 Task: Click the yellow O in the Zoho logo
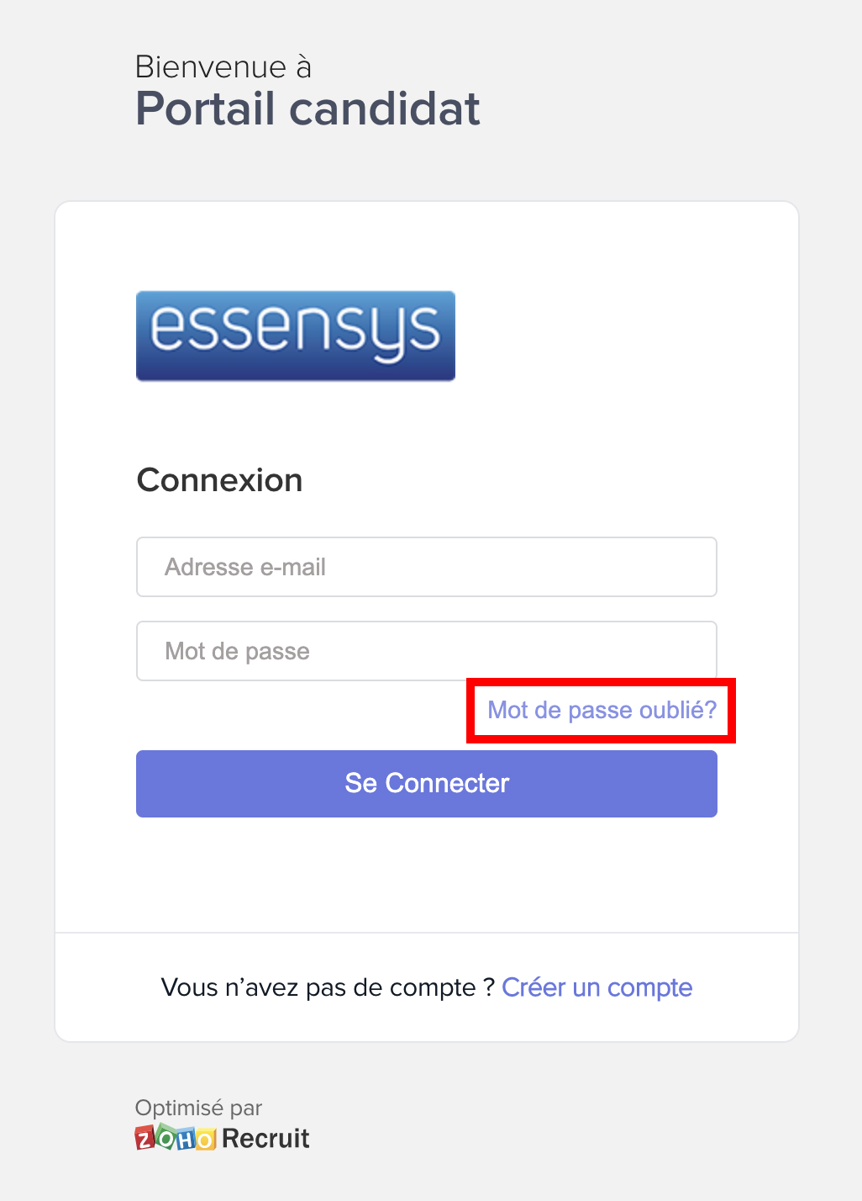click(205, 1139)
